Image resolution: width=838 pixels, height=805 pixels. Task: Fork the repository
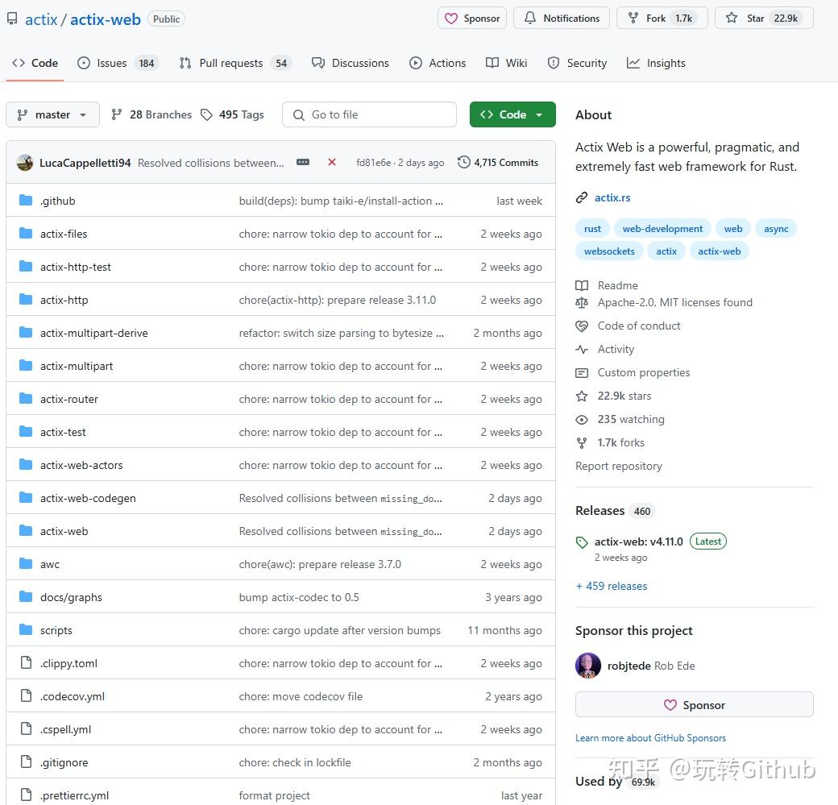661,18
